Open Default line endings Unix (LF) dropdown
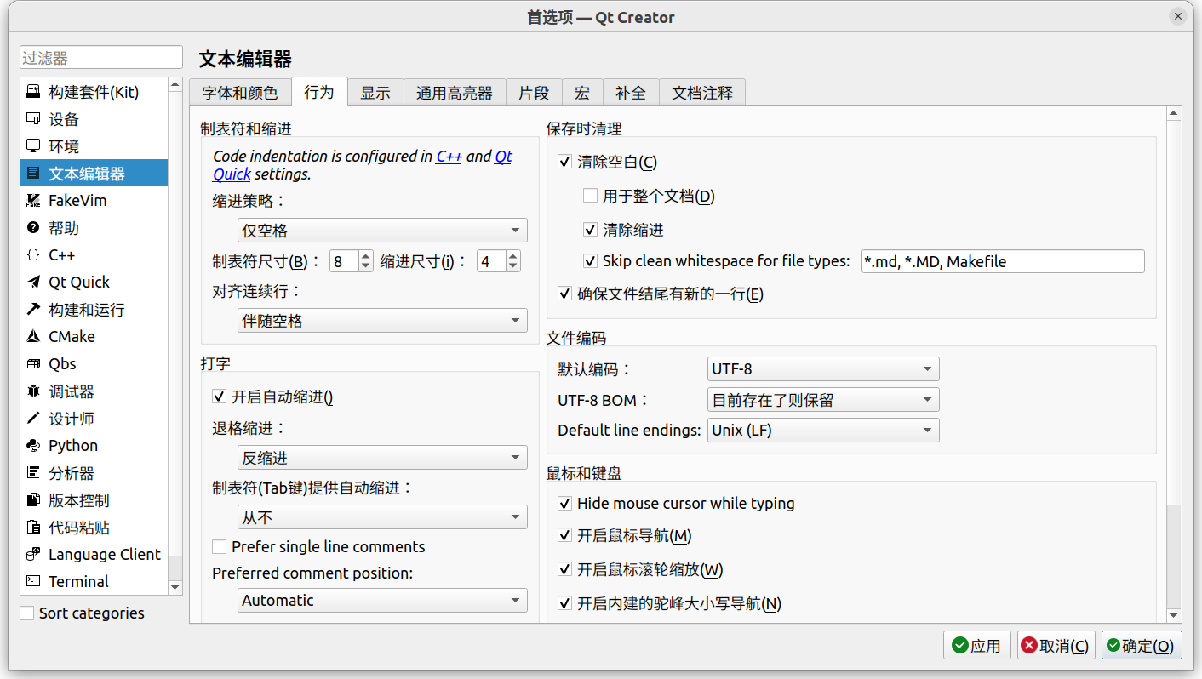The height and width of the screenshot is (679, 1202). 823,431
